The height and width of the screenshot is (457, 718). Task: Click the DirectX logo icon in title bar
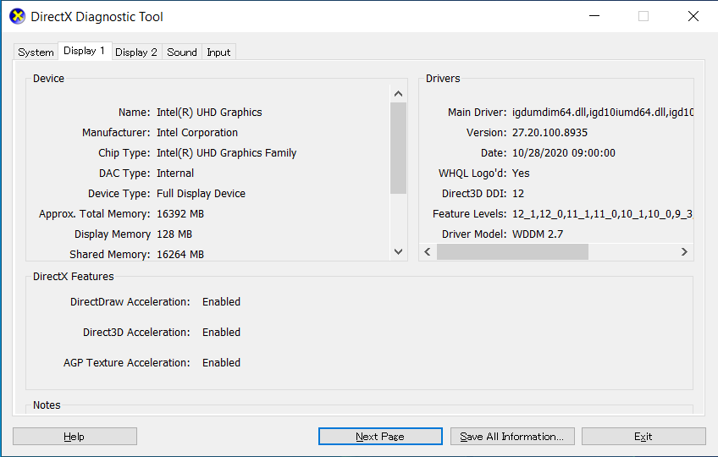[18, 16]
